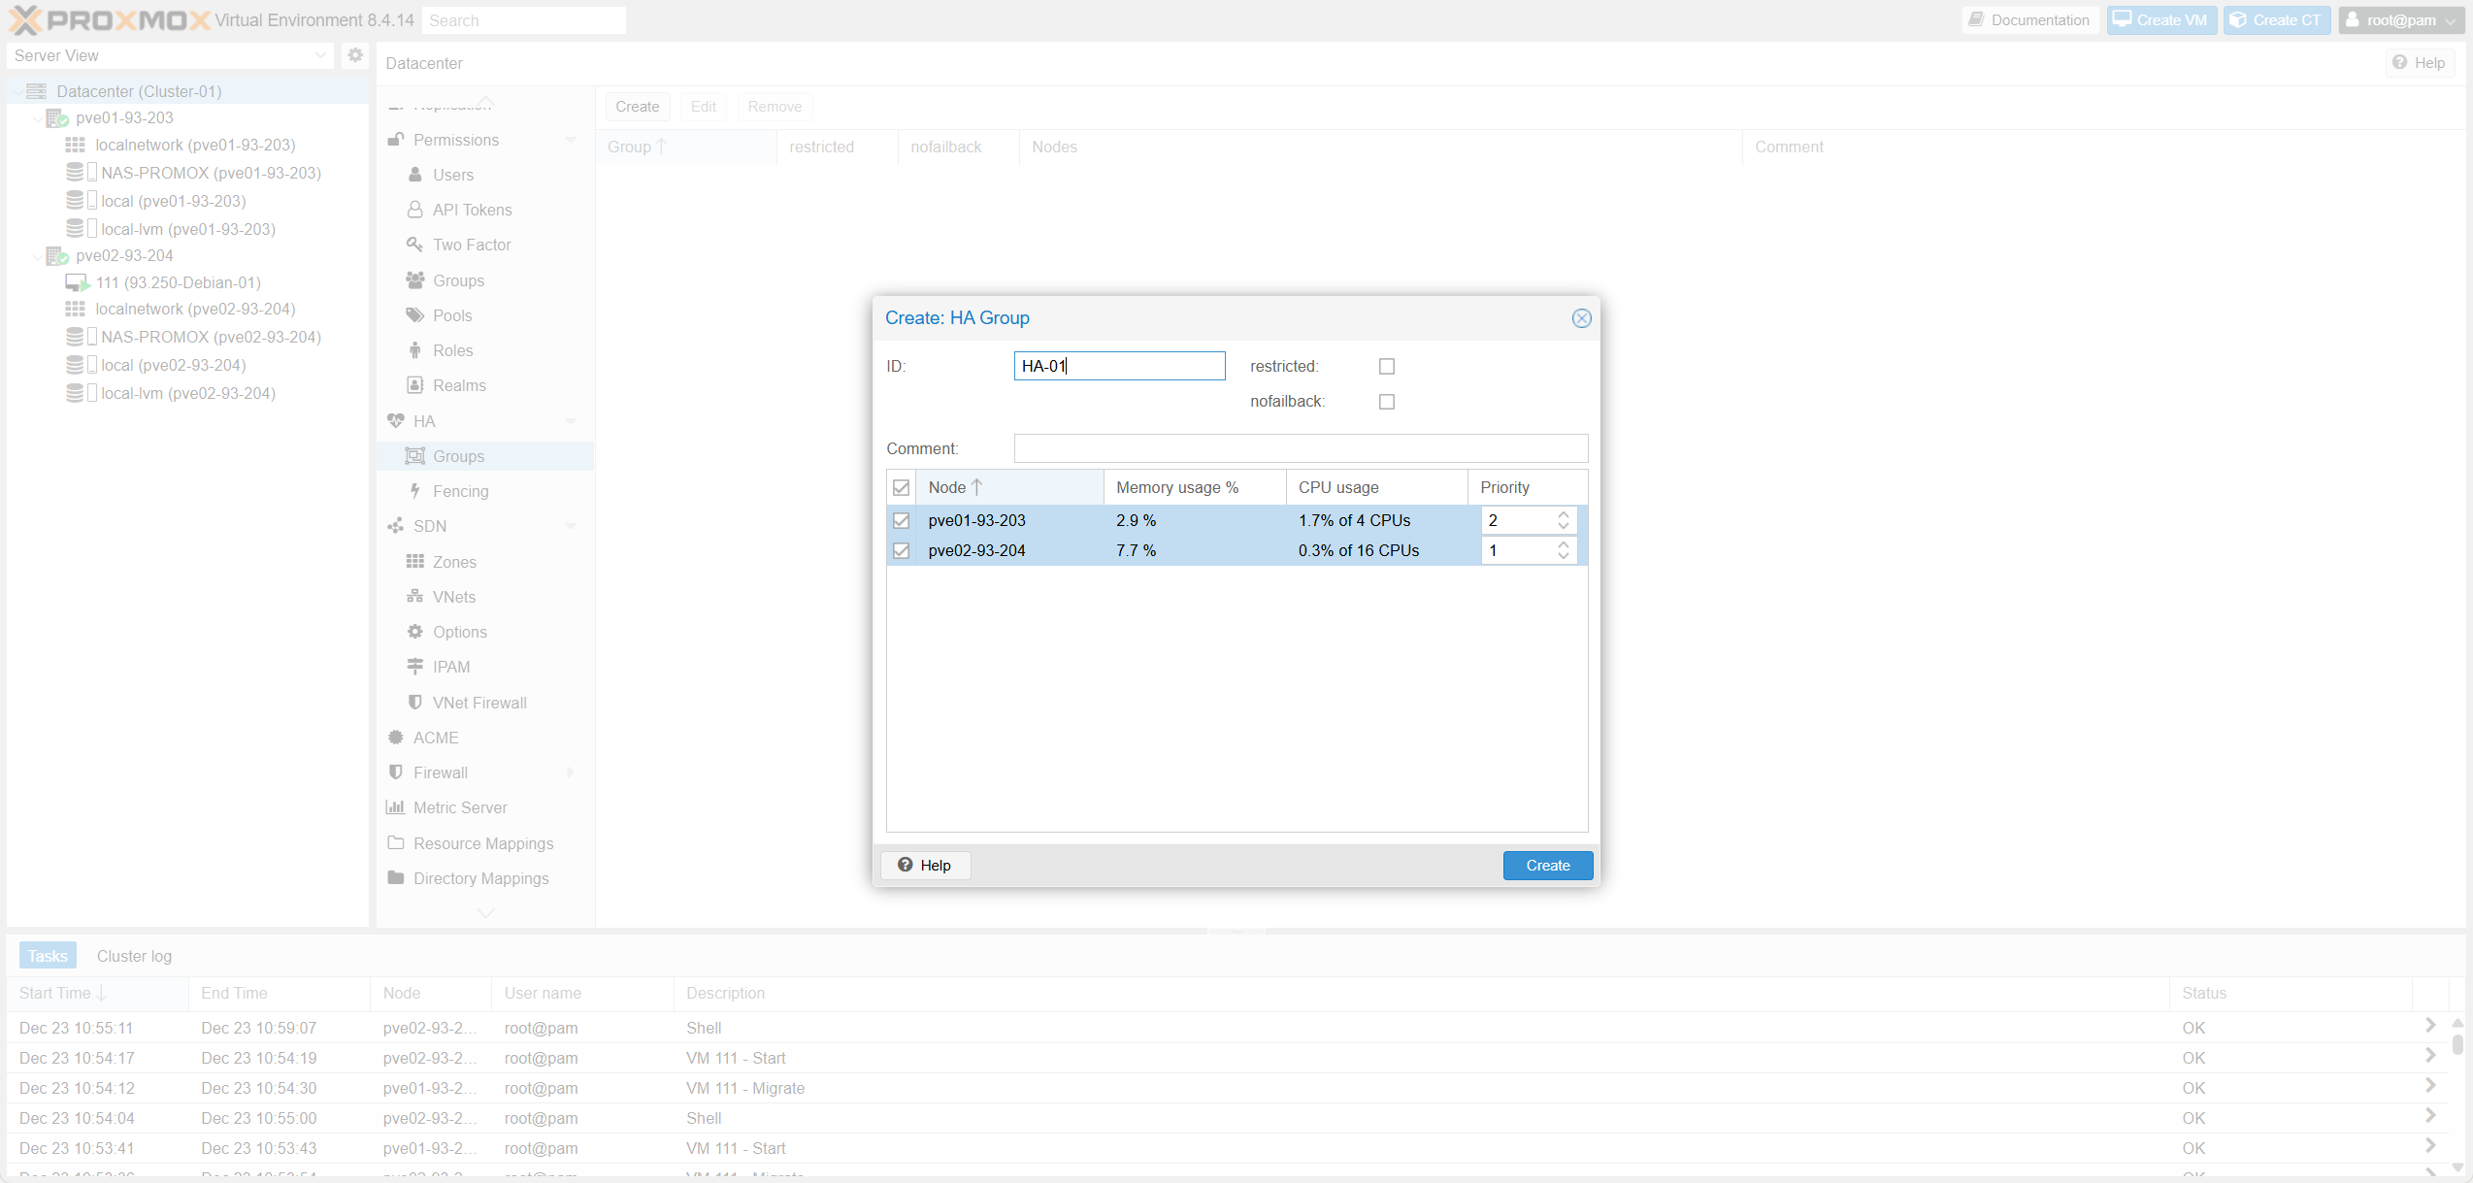2473x1183 pixels.
Task: Click the blue Create button in dialog
Action: pos(1547,866)
